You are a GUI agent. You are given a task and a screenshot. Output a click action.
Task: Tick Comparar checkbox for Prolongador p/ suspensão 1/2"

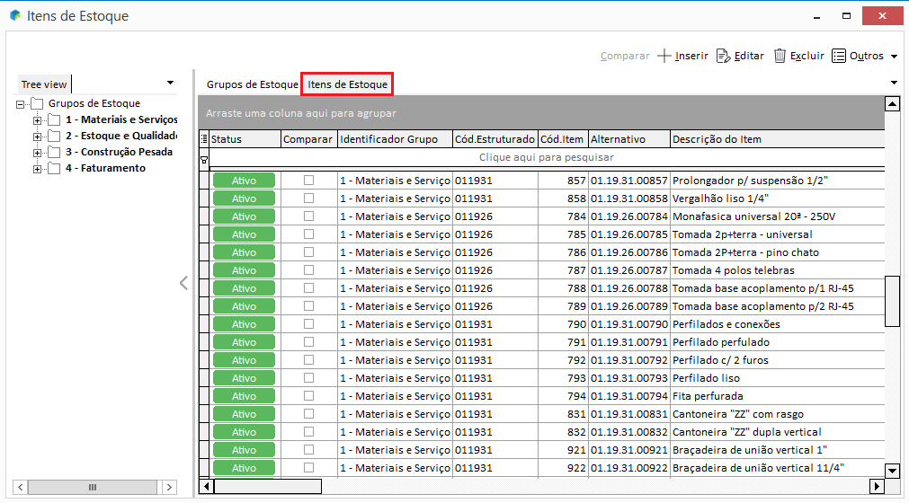pyautogui.click(x=309, y=180)
